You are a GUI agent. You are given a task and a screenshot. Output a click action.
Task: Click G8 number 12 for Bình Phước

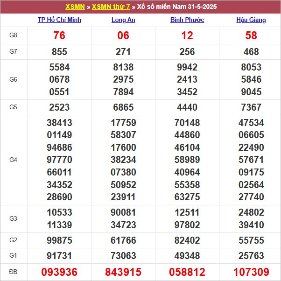click(187, 35)
